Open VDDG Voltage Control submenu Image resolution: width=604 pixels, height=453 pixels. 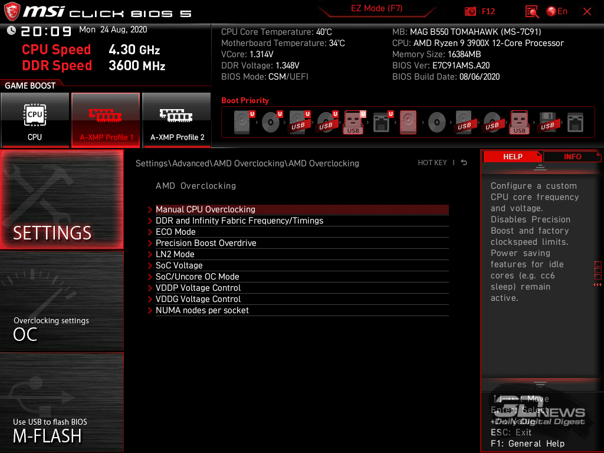pyautogui.click(x=302, y=298)
